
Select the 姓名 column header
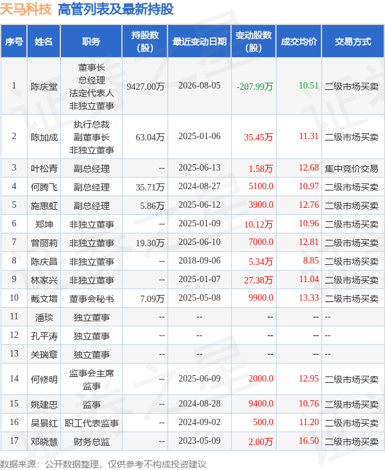click(44, 42)
